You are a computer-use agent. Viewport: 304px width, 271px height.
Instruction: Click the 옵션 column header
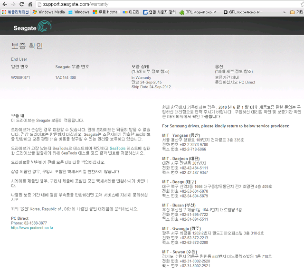(219, 67)
